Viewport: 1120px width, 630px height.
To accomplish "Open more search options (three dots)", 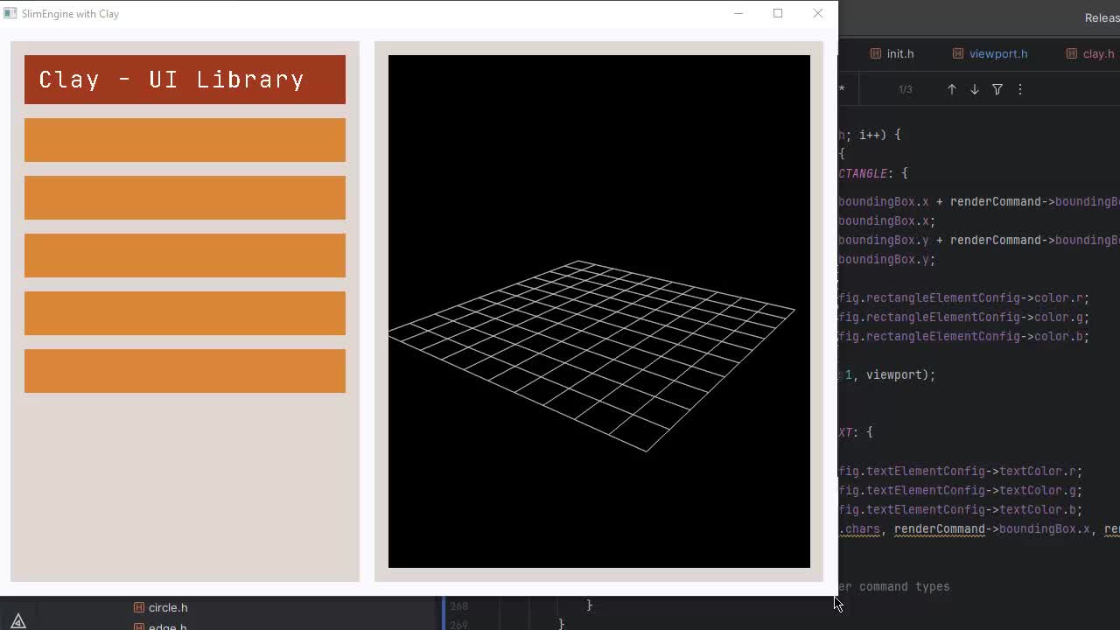I will [1019, 89].
